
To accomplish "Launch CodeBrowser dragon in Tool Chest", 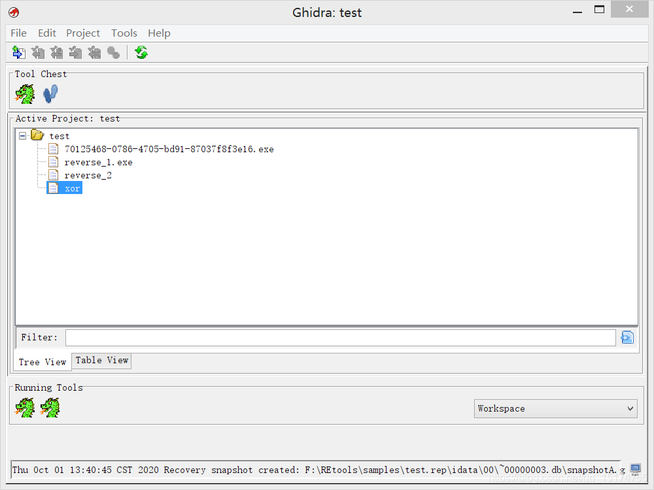I will click(25, 93).
